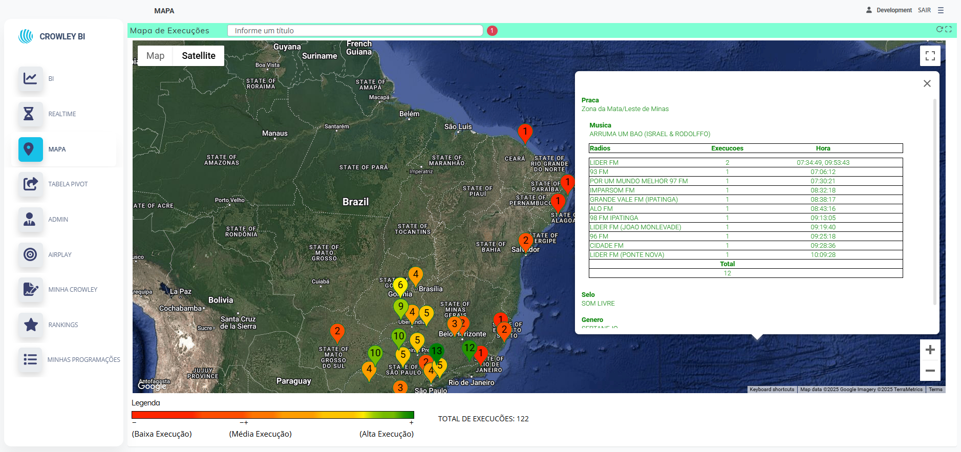Toggle fullscreen view of the map
This screenshot has width=961, height=452.
click(930, 56)
